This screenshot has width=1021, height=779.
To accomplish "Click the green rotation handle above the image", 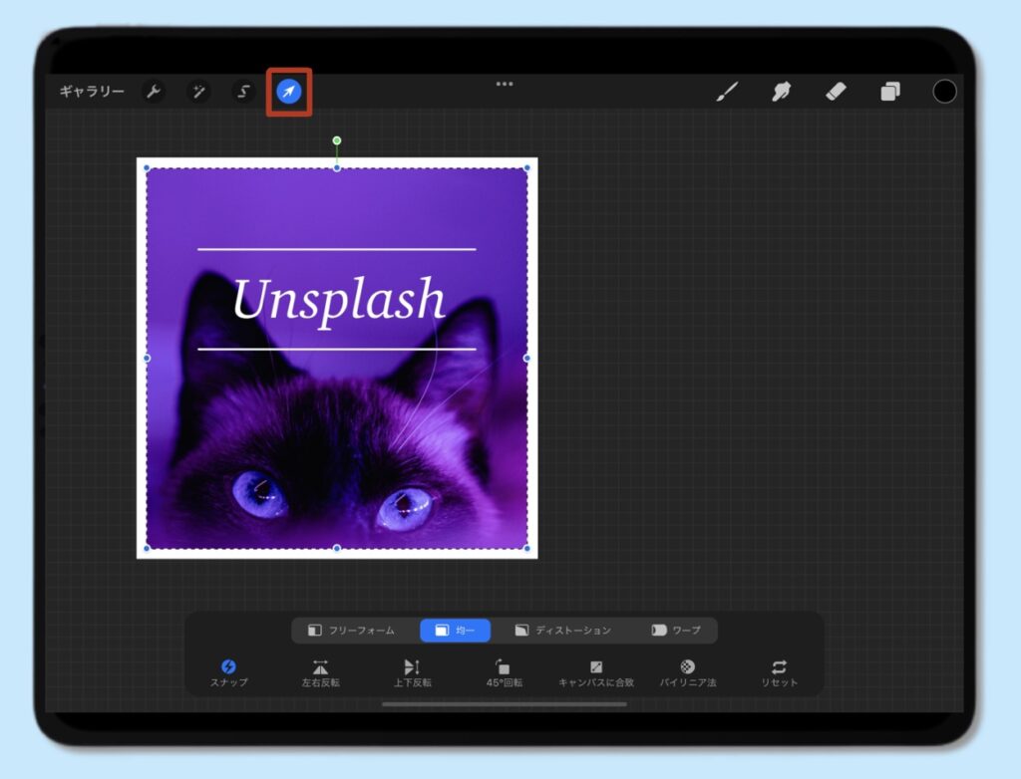I will click(337, 140).
